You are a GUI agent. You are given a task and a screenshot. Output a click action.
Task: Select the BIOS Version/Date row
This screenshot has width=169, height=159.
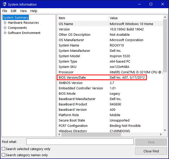[x=110, y=77]
